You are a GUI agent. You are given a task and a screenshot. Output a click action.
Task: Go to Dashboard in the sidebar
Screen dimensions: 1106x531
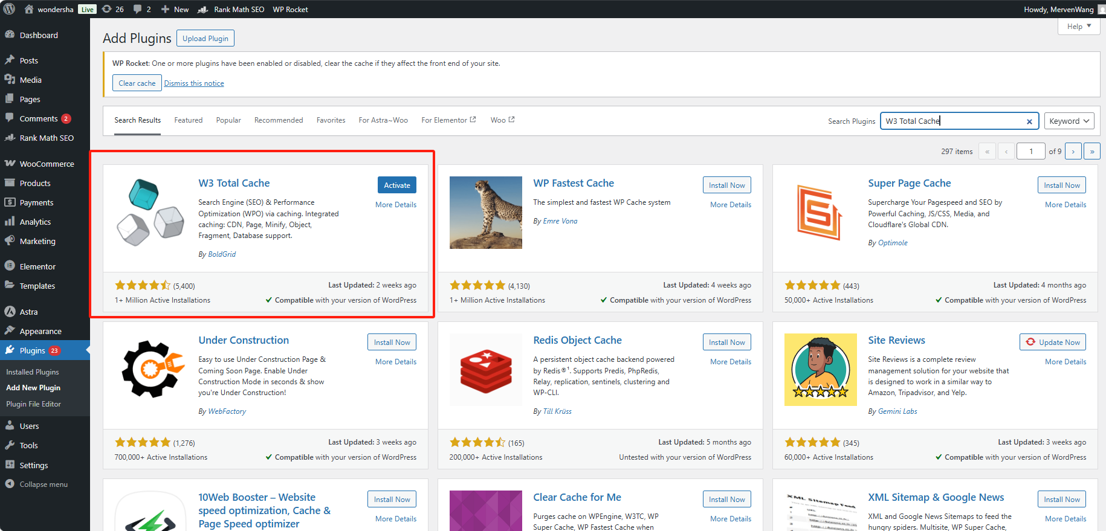[39, 35]
